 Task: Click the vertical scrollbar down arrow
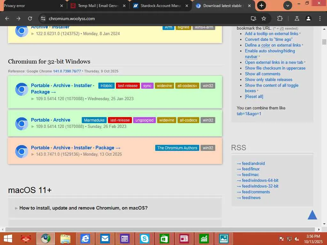[324, 224]
